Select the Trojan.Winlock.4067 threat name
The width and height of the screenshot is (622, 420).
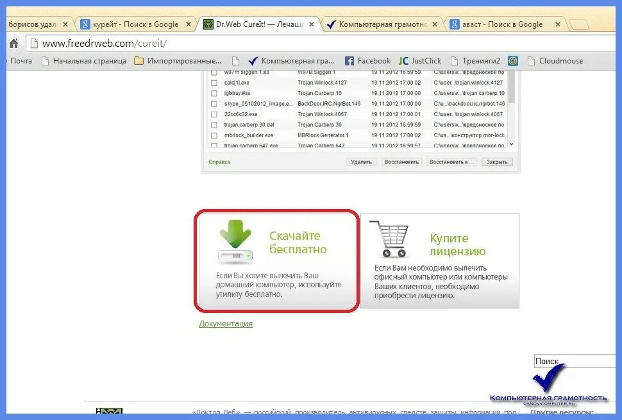tap(322, 114)
